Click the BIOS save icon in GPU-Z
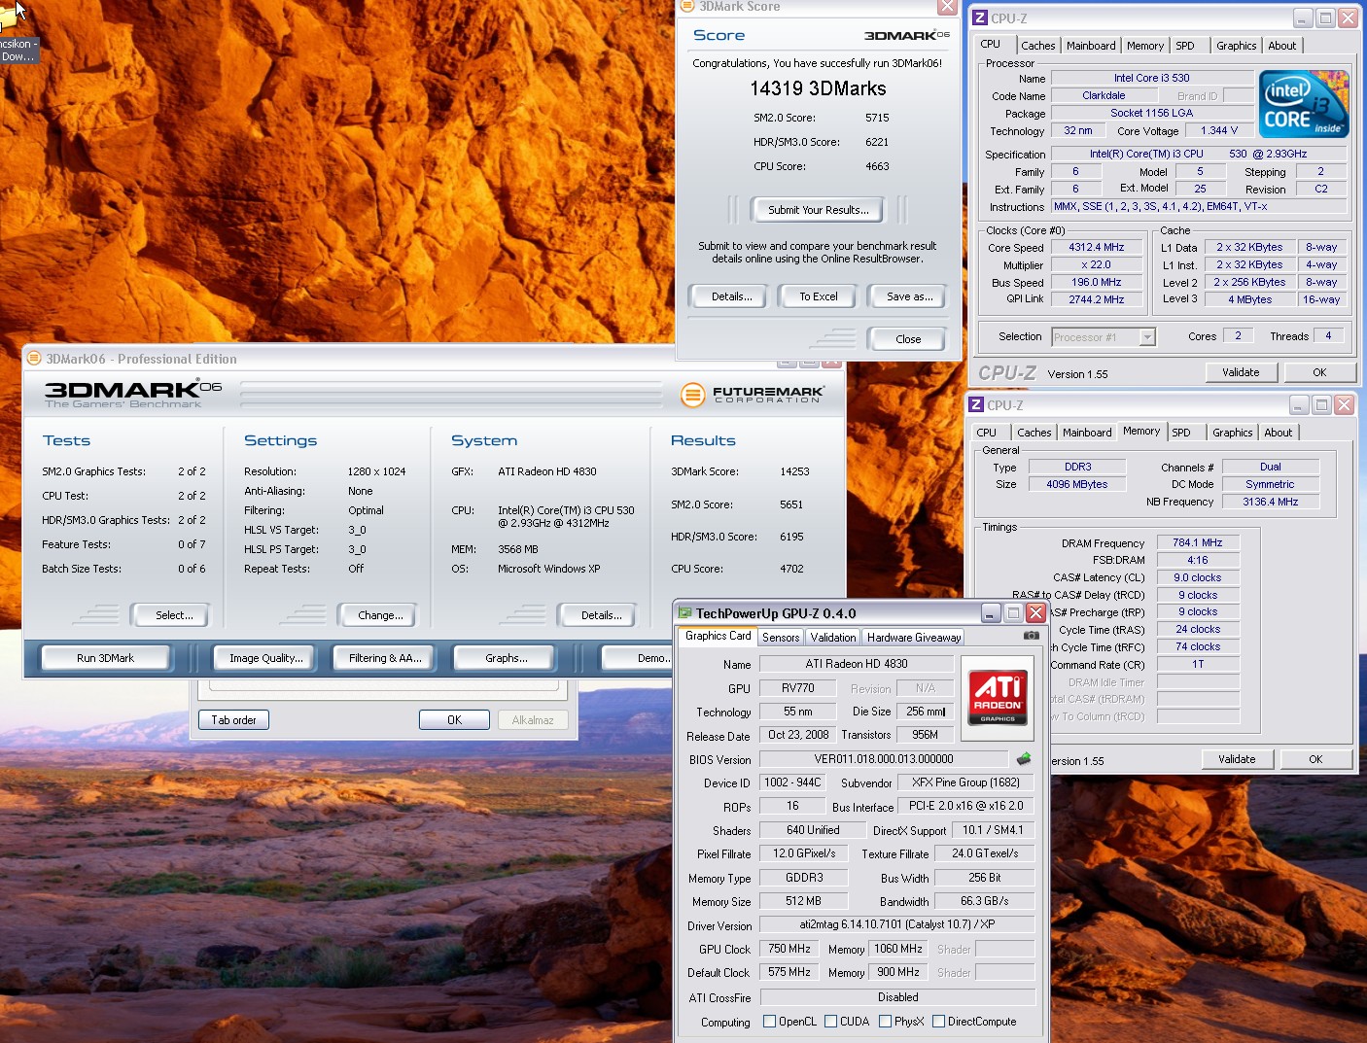1367x1043 pixels. click(x=1024, y=759)
